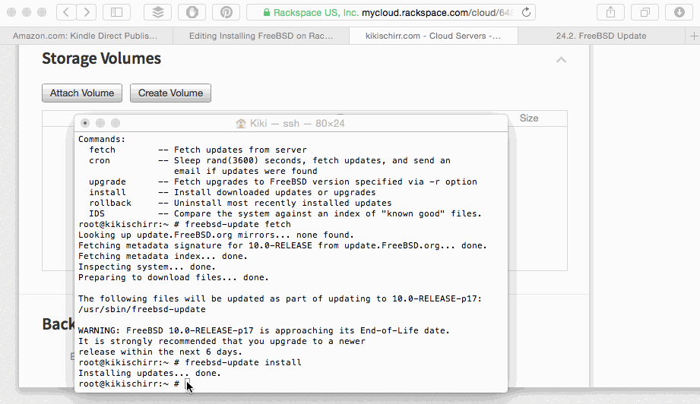
Task: Collapse the Storage Volumes section
Action: coord(561,60)
